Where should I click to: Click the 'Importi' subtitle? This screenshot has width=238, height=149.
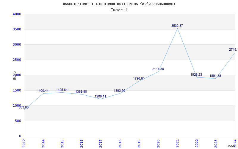pyautogui.click(x=119, y=10)
